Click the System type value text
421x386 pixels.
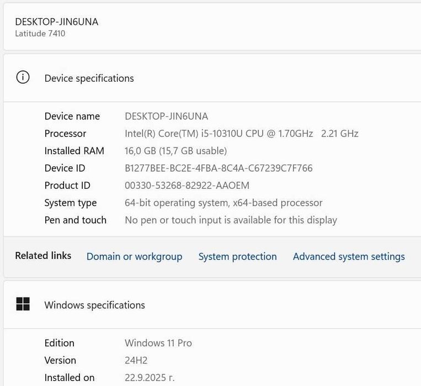[223, 203]
